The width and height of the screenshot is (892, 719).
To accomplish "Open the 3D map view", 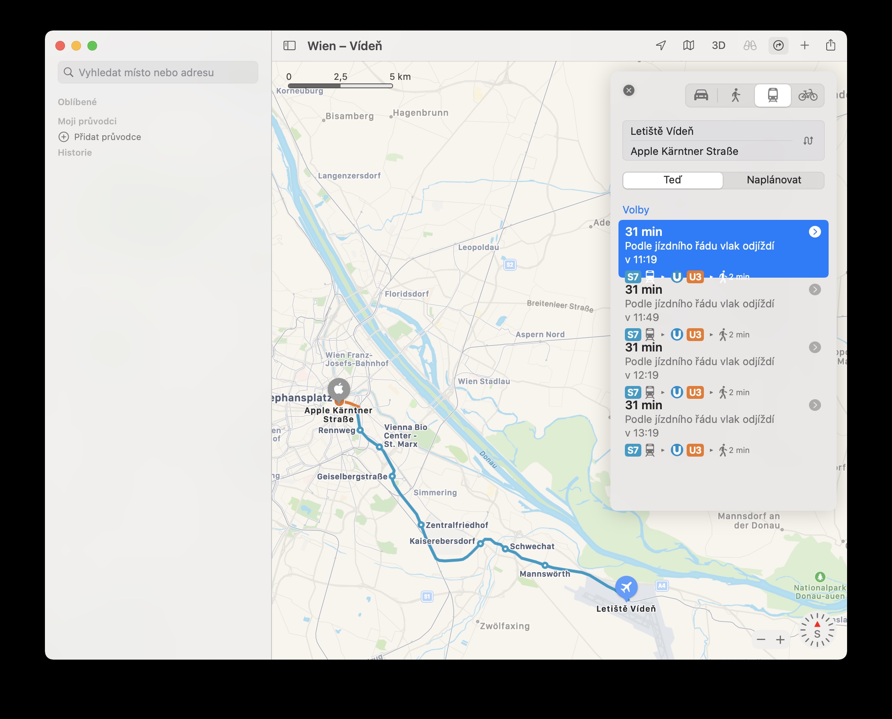I will [x=719, y=46].
